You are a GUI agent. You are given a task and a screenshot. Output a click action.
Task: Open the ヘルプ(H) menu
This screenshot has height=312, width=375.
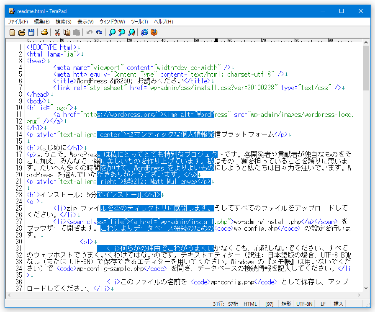click(163, 22)
